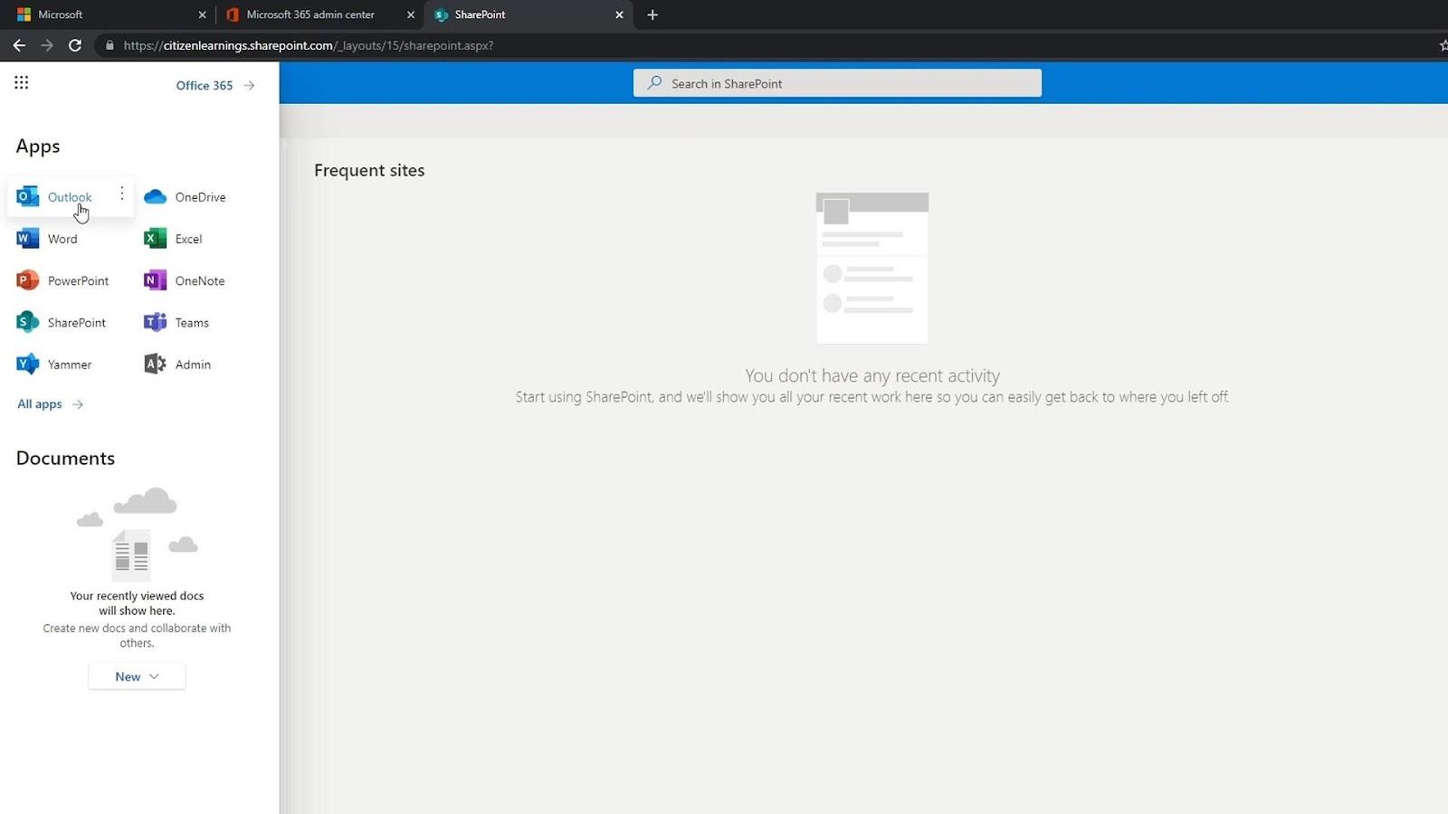Reload the page with refresh icon
Viewport: 1448px width, 814px height.
pos(75,45)
